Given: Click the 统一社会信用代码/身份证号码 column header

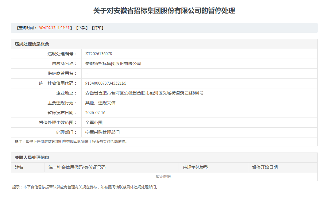Looking at the screenshot, I should [77, 167].
